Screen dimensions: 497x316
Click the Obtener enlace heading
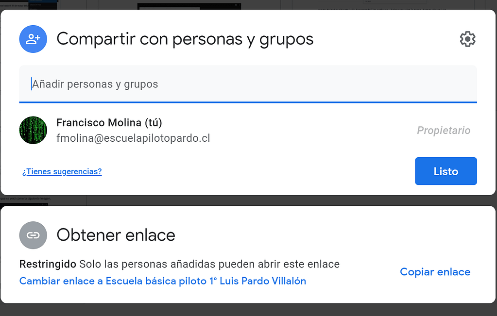pos(116,235)
